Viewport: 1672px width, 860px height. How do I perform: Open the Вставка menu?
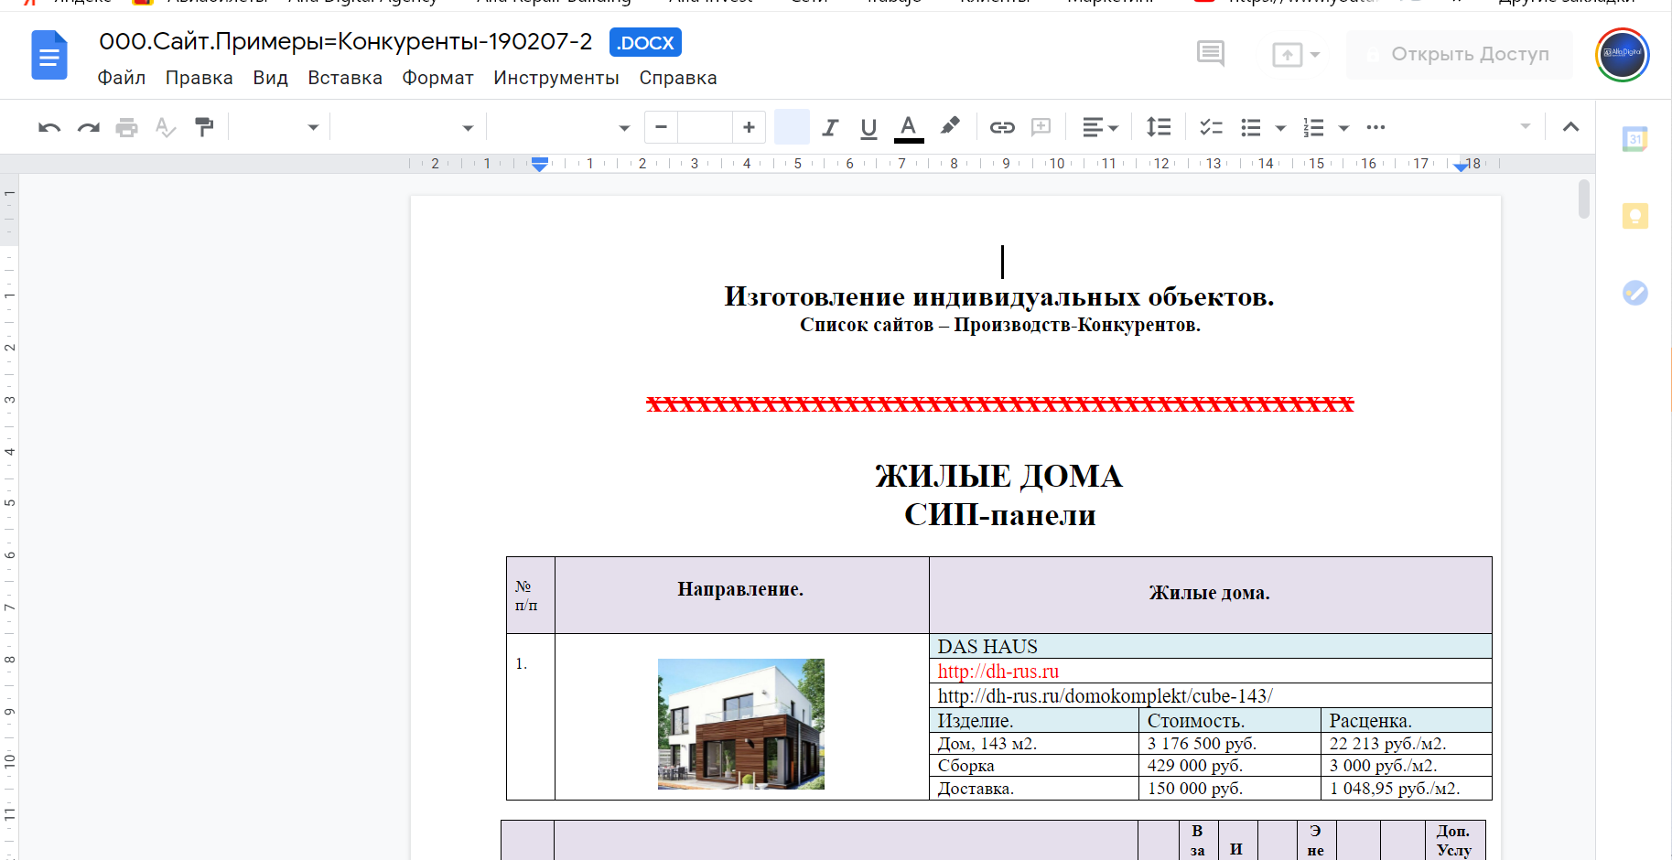tap(345, 78)
